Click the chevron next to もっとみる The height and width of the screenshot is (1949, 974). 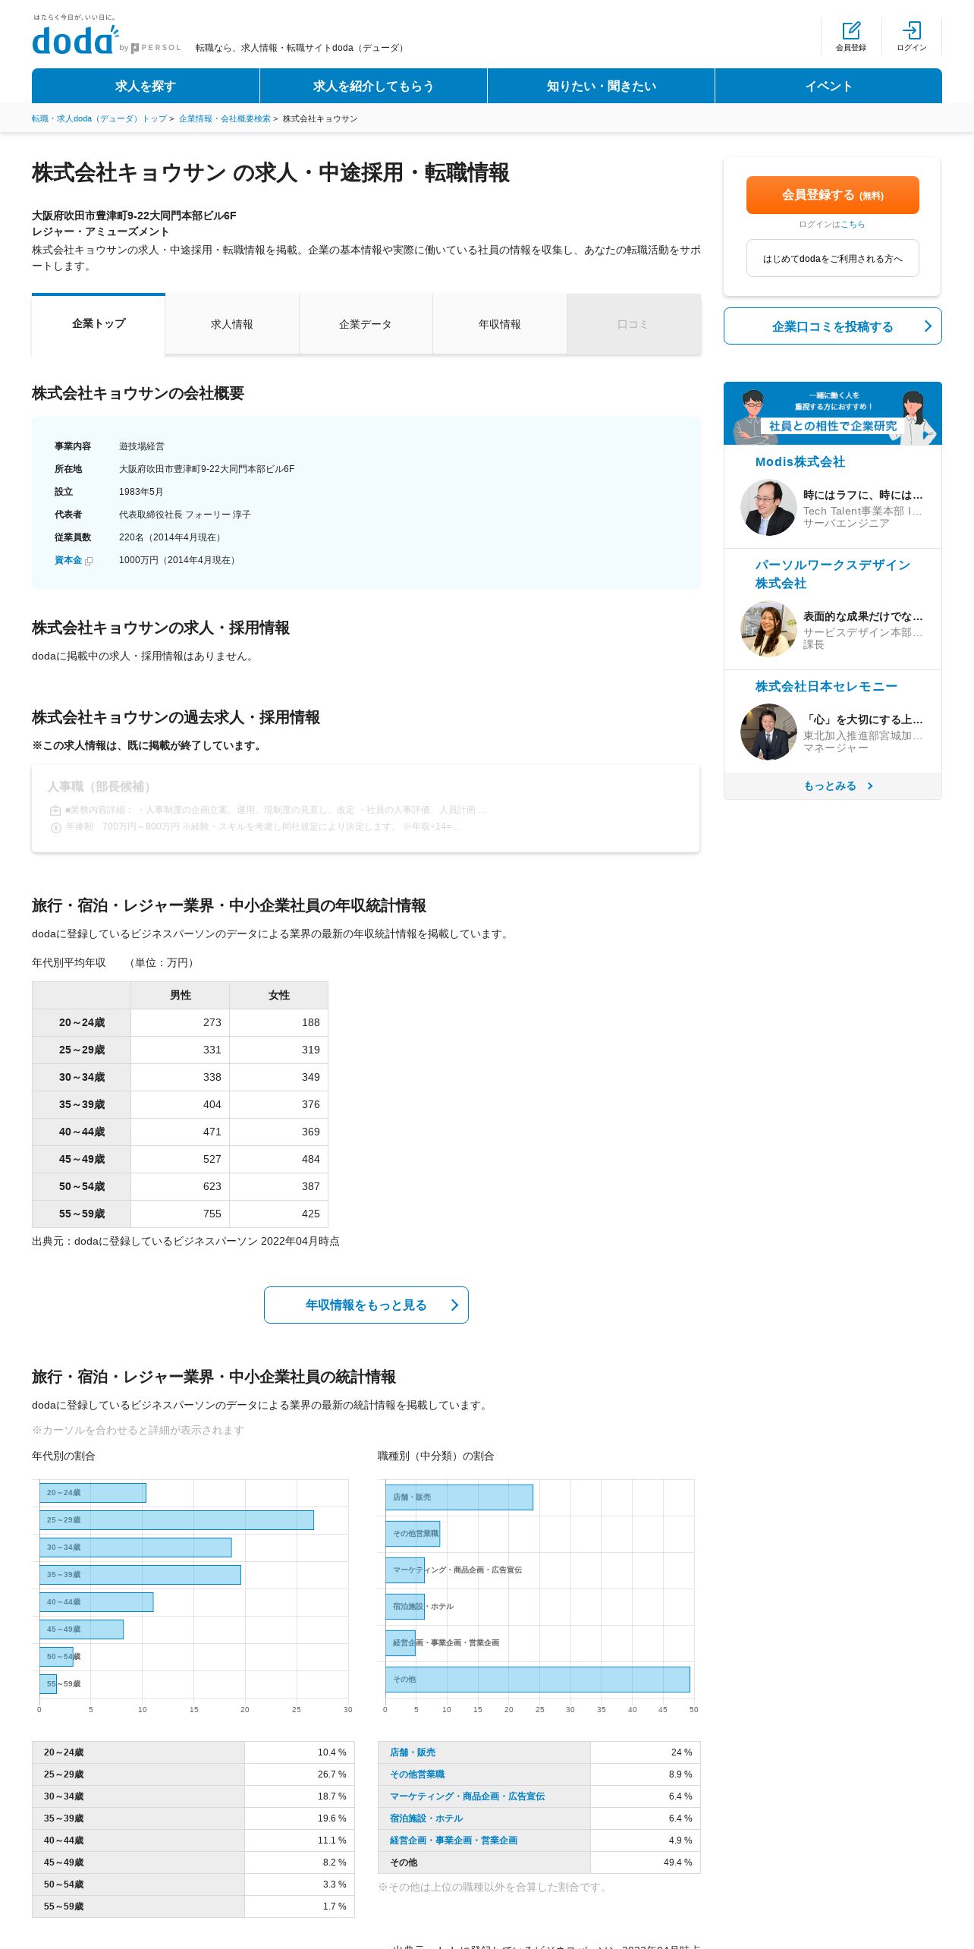click(x=870, y=786)
